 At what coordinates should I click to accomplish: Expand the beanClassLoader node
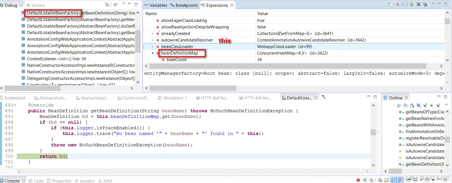[153, 47]
